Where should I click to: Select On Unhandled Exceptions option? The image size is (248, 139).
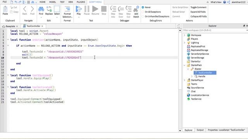pos(143,16)
